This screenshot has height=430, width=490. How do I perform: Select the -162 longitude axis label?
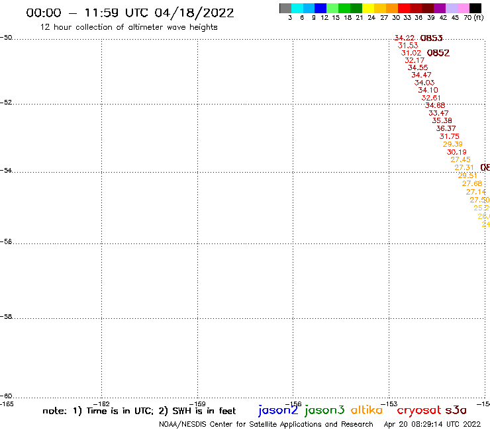[101, 404]
